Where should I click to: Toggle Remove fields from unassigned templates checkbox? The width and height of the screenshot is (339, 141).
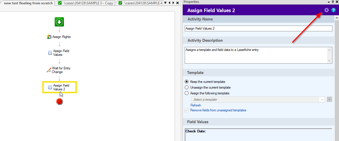[186, 110]
